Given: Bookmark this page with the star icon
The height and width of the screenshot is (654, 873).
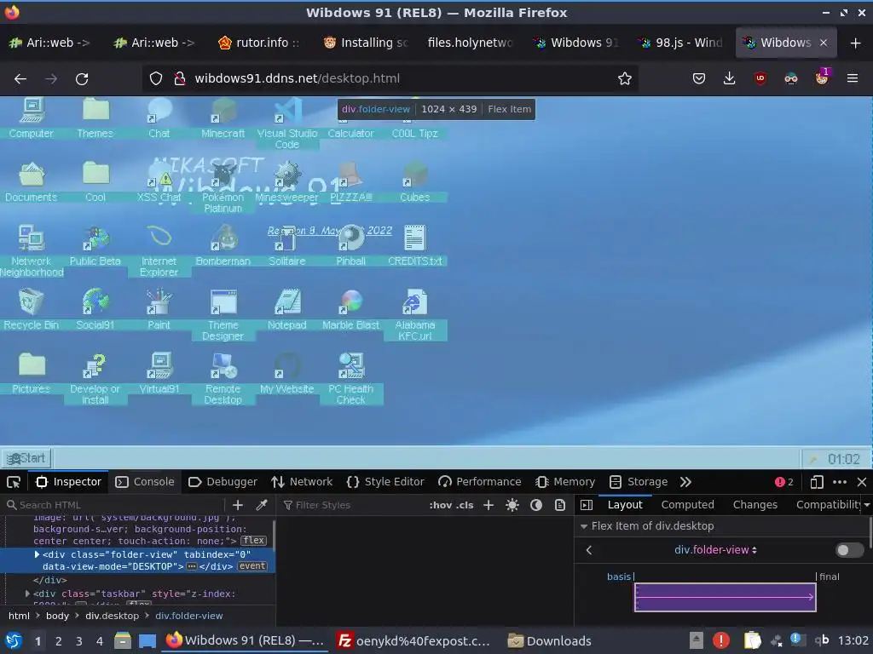Looking at the screenshot, I should click(625, 78).
